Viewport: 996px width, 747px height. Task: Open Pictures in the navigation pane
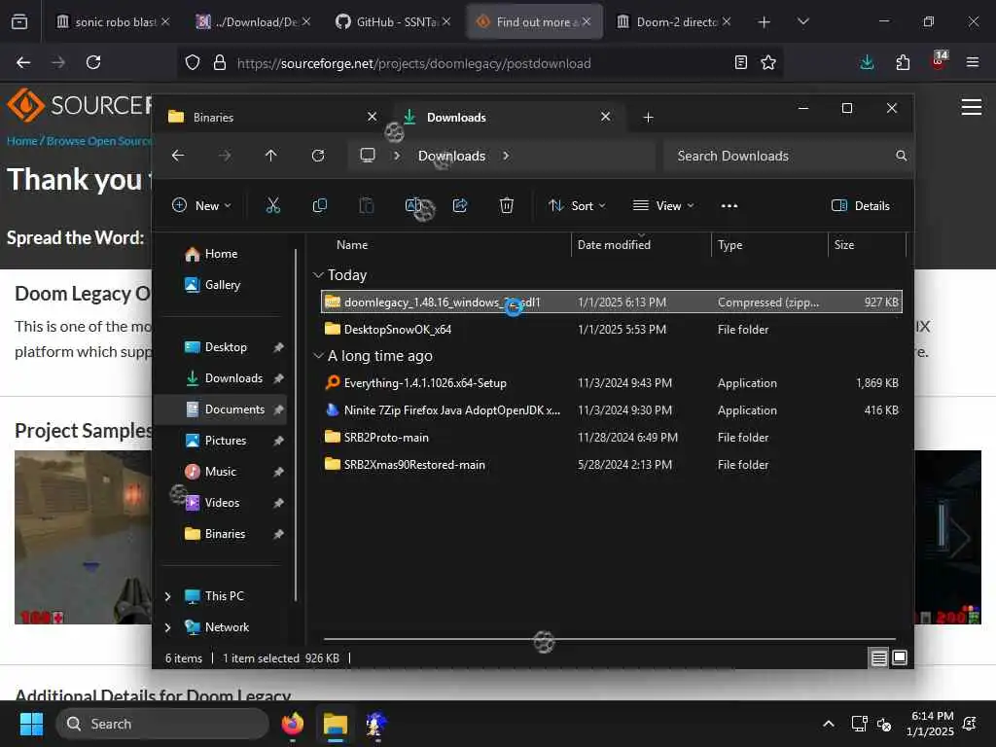pos(222,441)
